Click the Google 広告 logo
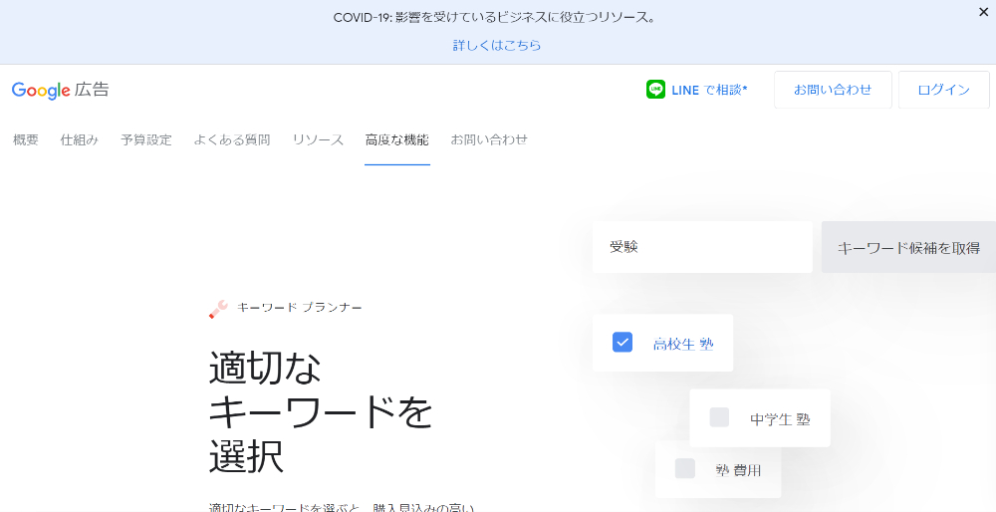The image size is (996, 512). tap(61, 90)
